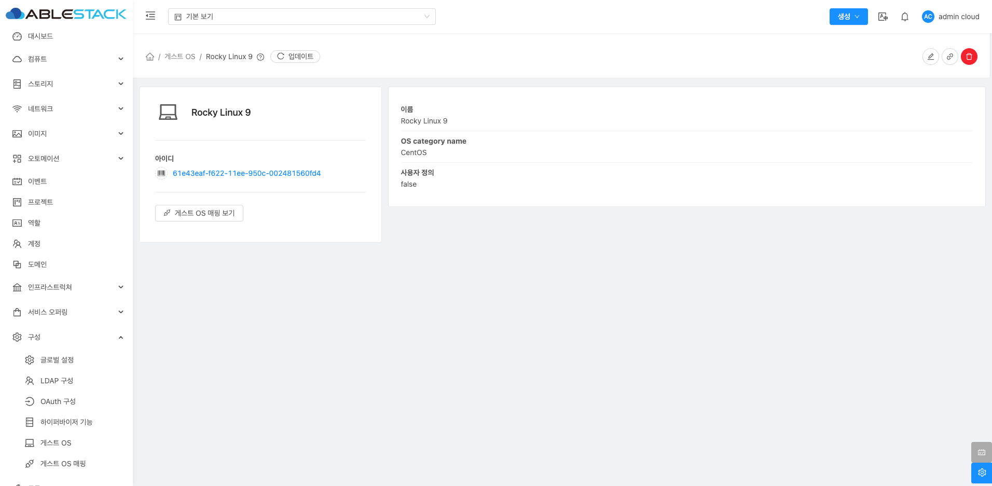Viewport: 992px width, 486px height.
Task: Click the OS category name label
Action: [433, 141]
